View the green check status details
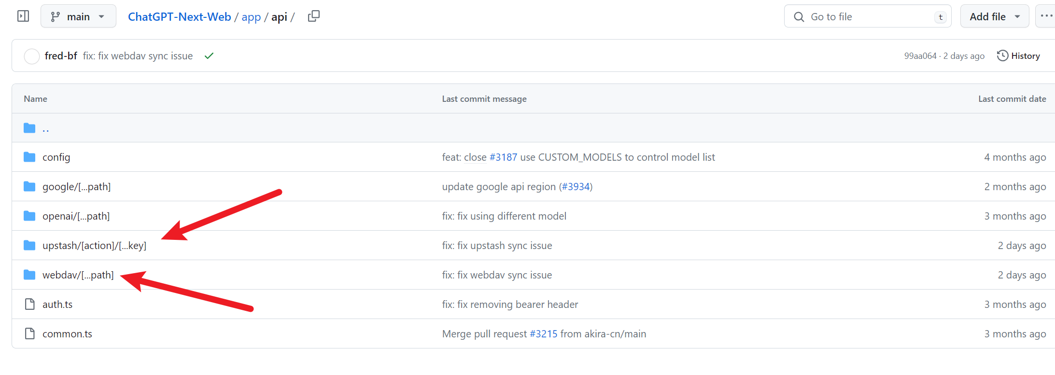Screen dimensions: 1055x375 [209, 56]
